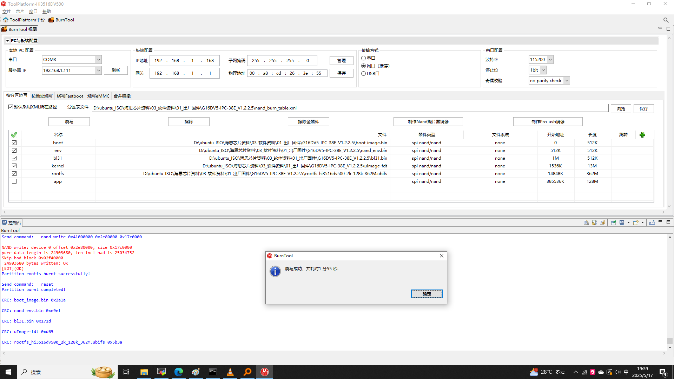Click the green select-all checkmark icon
This screenshot has height=379, width=674.
[14, 135]
